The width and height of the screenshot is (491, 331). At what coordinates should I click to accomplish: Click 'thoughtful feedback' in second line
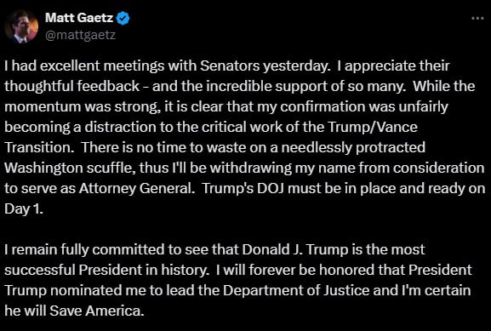coord(72,86)
